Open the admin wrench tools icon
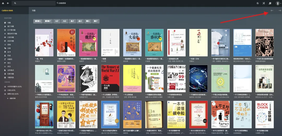The width and height of the screenshot is (282, 136). (264, 3)
